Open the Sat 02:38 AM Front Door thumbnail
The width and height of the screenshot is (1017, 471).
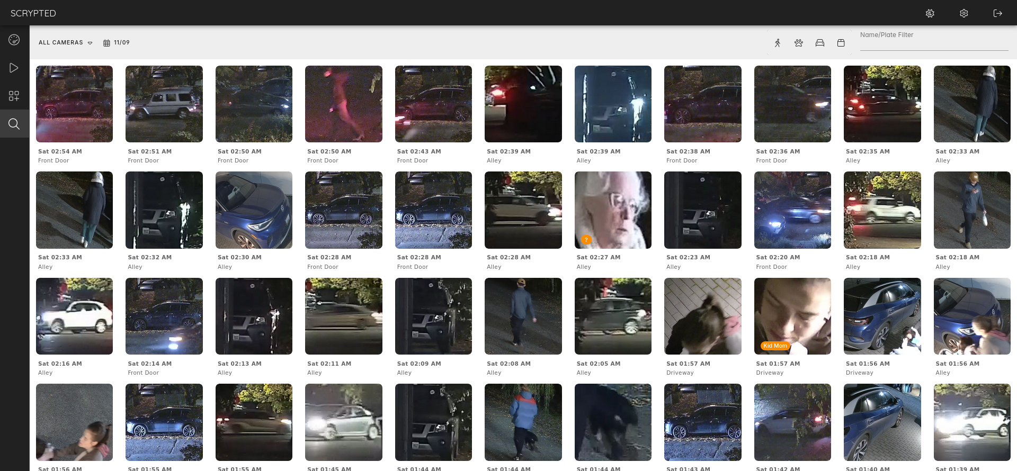(703, 104)
